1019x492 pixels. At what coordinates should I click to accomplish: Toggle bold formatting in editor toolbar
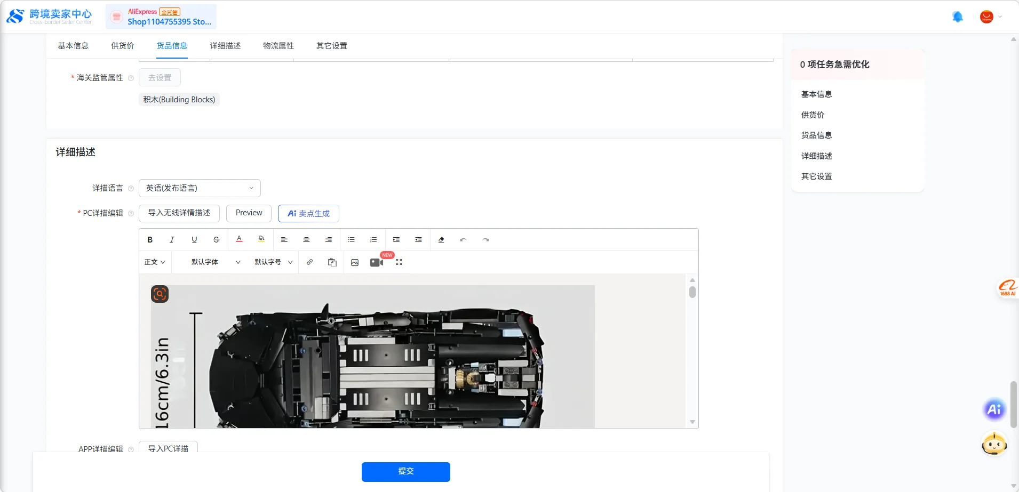150,240
